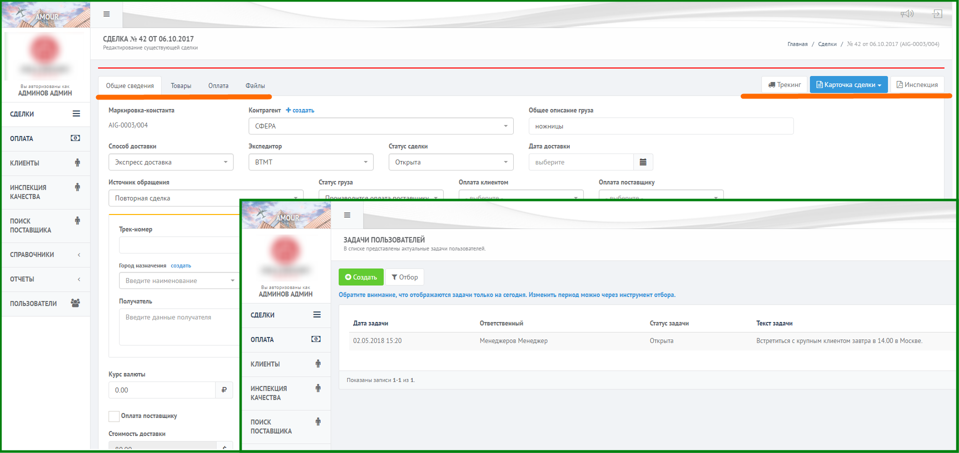
Task: Open Источник обращения dropdown
Action: click(206, 198)
